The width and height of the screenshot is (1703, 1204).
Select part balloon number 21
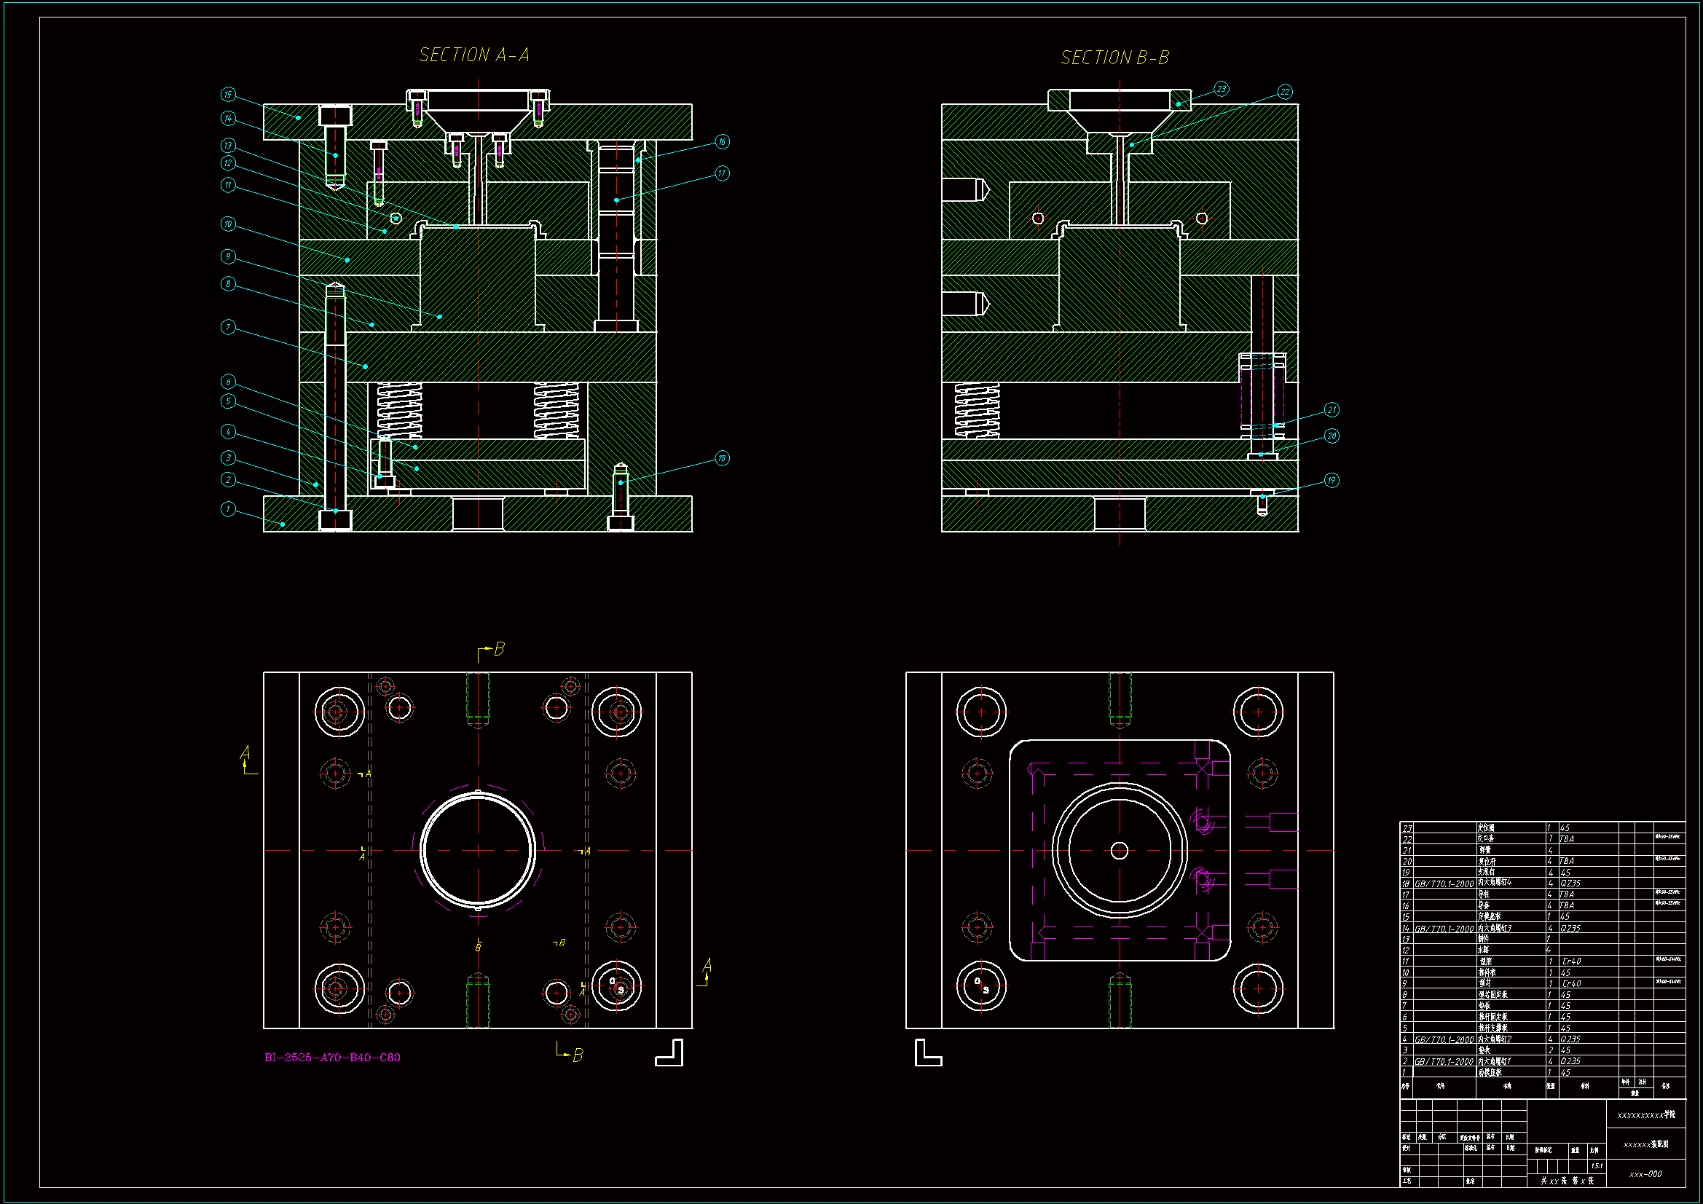coord(1332,410)
